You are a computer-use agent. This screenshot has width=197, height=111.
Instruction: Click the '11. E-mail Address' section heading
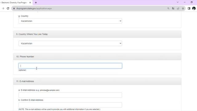(25, 81)
